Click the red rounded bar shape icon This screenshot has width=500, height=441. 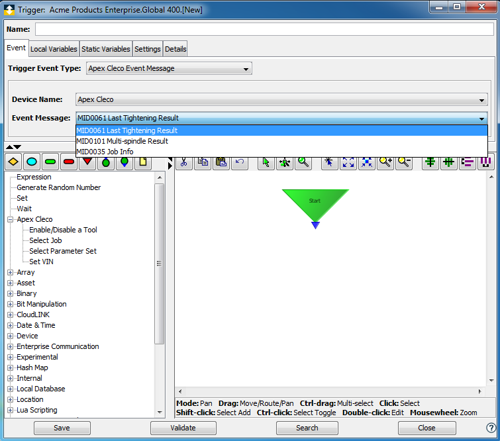pyautogui.click(x=69, y=162)
